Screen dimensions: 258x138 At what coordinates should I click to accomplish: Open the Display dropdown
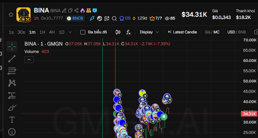tap(149, 32)
